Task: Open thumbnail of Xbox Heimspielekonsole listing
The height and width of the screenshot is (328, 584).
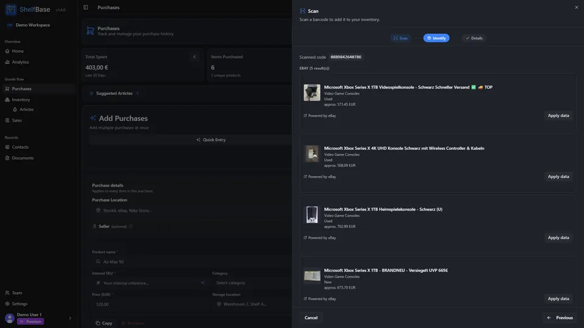Action: [311, 214]
